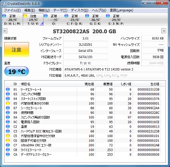Screen dimensions: 170x167
Task: Open the 言語(Language) menu
Action: pyautogui.click(x=122, y=10)
